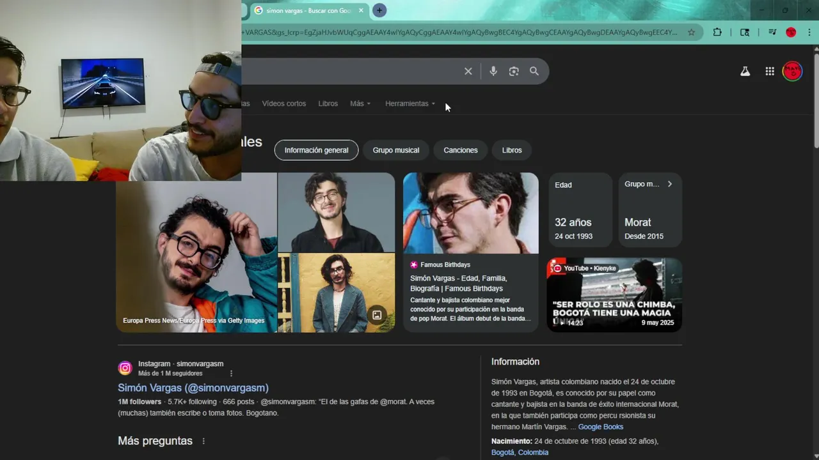Select the Libros chip in the knowledge panel
The width and height of the screenshot is (819, 460).
[512, 150]
